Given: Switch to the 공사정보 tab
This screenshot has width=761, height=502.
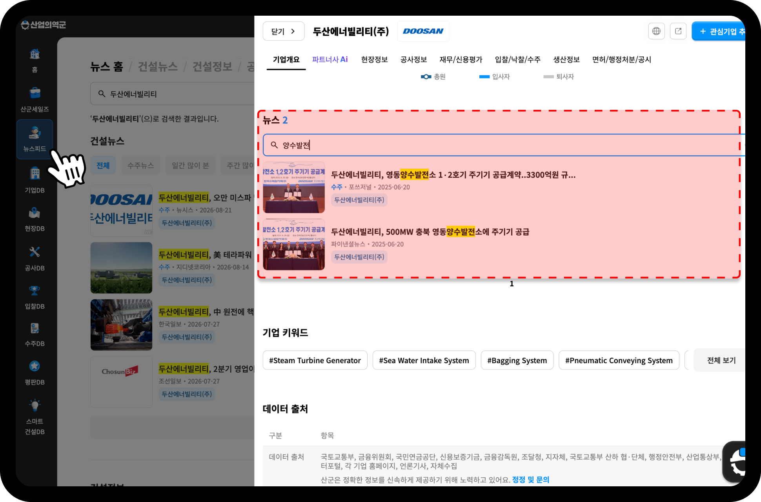Looking at the screenshot, I should [x=413, y=60].
